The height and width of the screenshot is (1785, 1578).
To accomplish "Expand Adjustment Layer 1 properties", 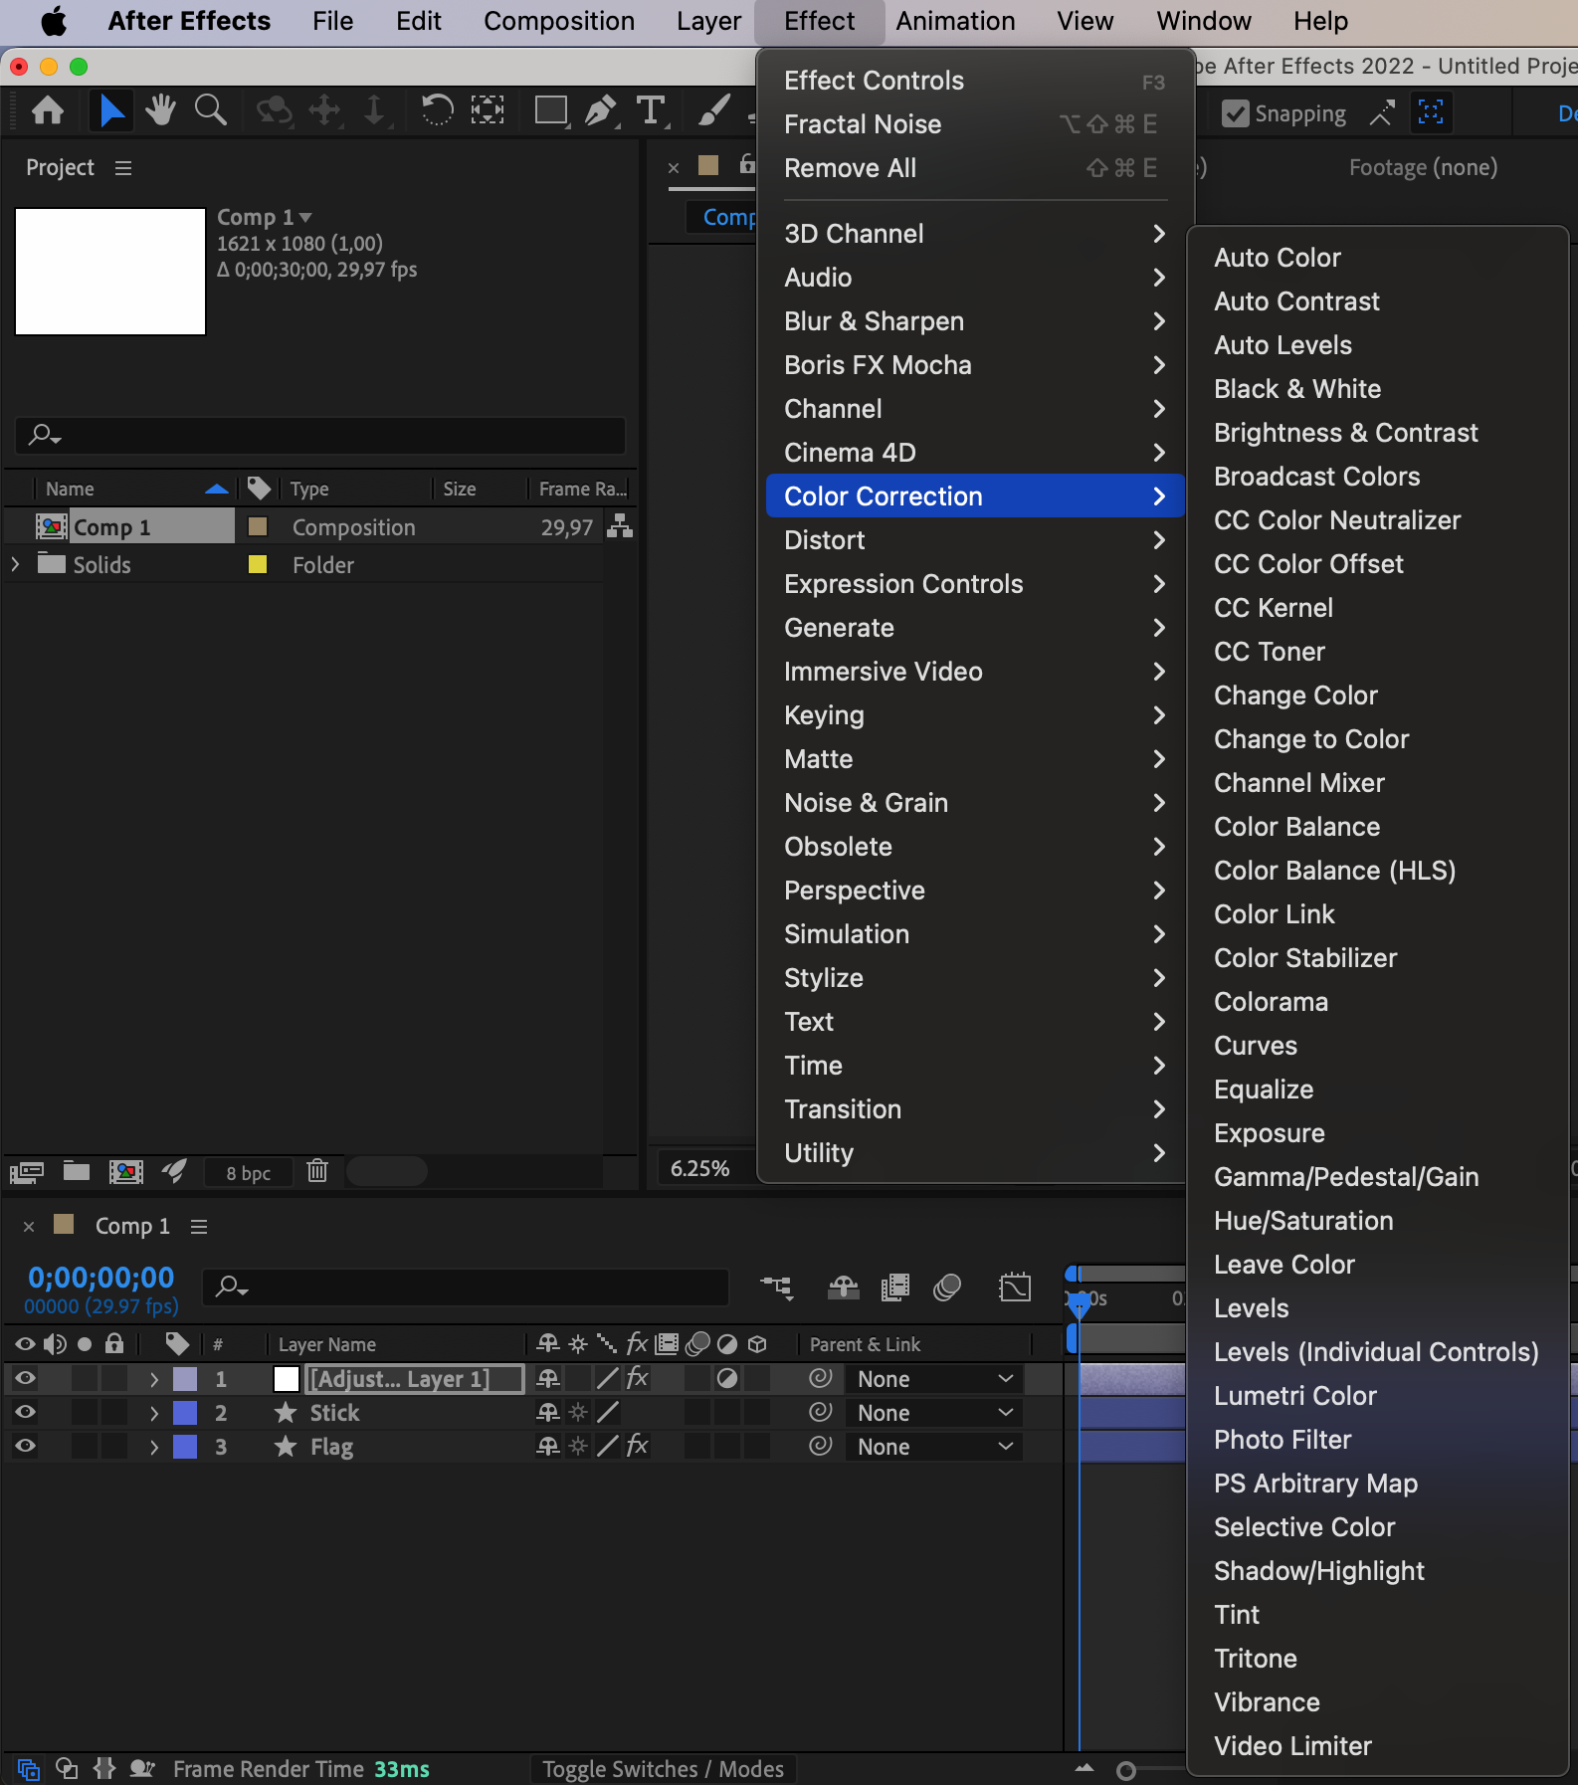I will 154,1379.
